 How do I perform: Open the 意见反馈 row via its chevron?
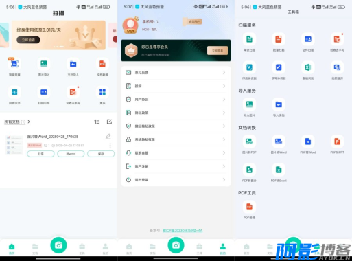point(224,73)
